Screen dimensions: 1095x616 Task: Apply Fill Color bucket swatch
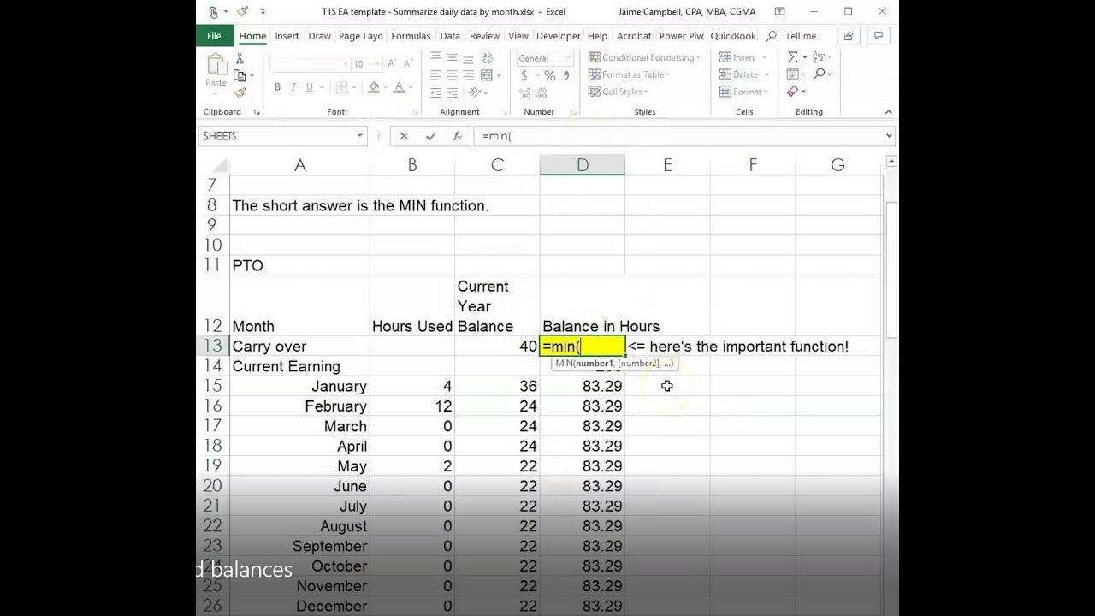click(x=373, y=87)
